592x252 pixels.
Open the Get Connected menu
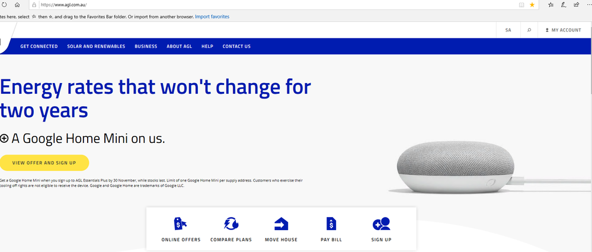pos(39,46)
